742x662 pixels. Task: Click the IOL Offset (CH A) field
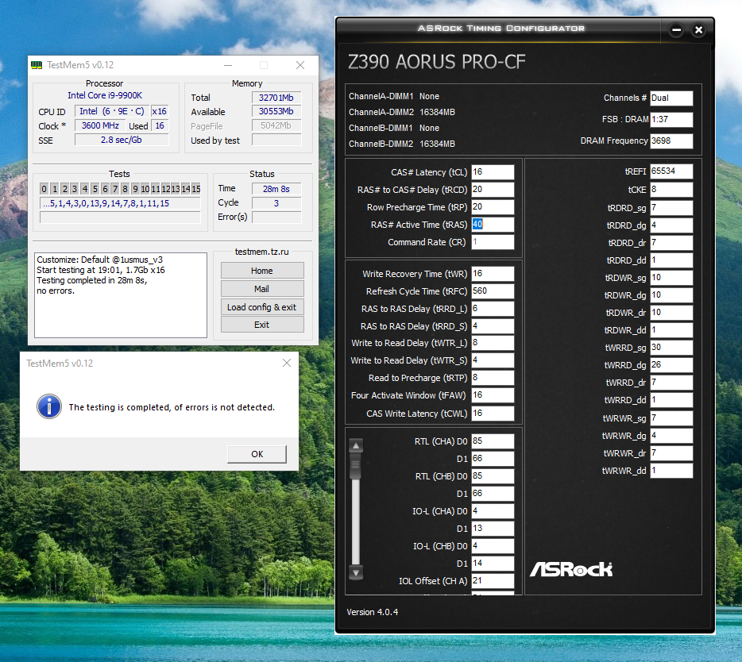(493, 581)
